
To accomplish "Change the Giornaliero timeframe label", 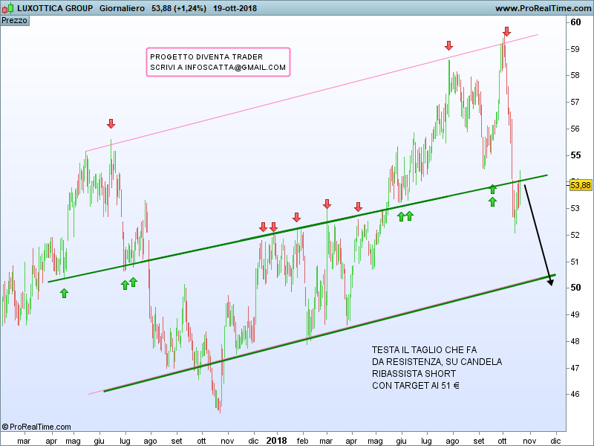I will tap(122, 8).
